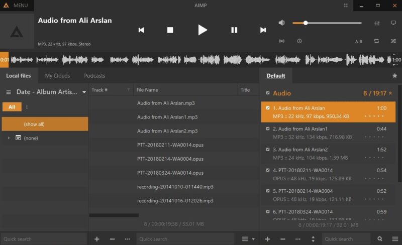Screen dimensions: 402x245
Task: Open the internet radio capture icon
Action: tap(281, 41)
